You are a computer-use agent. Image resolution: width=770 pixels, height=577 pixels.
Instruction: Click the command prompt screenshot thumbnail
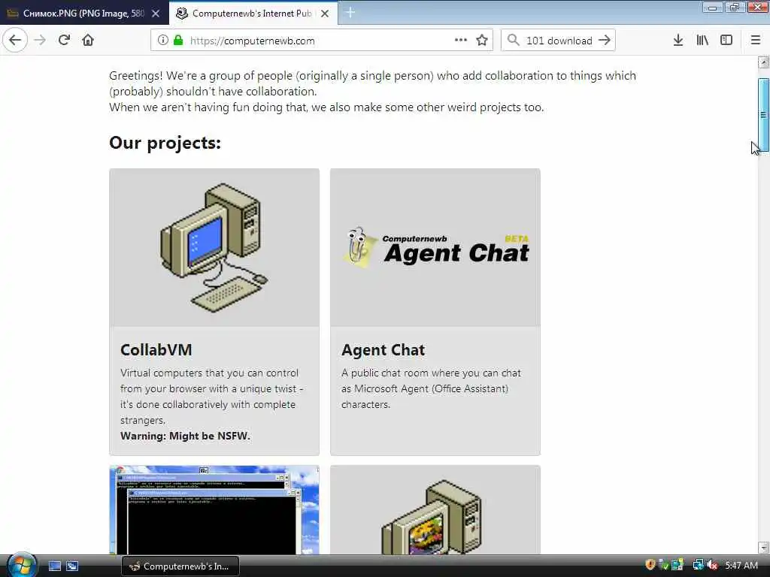pos(214,510)
